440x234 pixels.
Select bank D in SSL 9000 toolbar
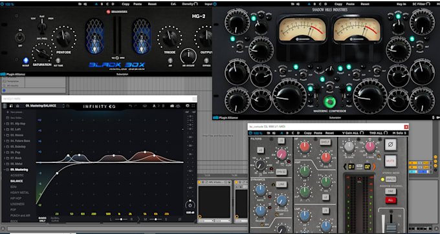click(x=298, y=133)
